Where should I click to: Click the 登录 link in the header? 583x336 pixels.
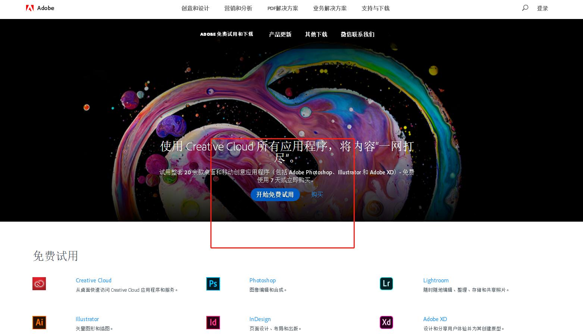543,8
